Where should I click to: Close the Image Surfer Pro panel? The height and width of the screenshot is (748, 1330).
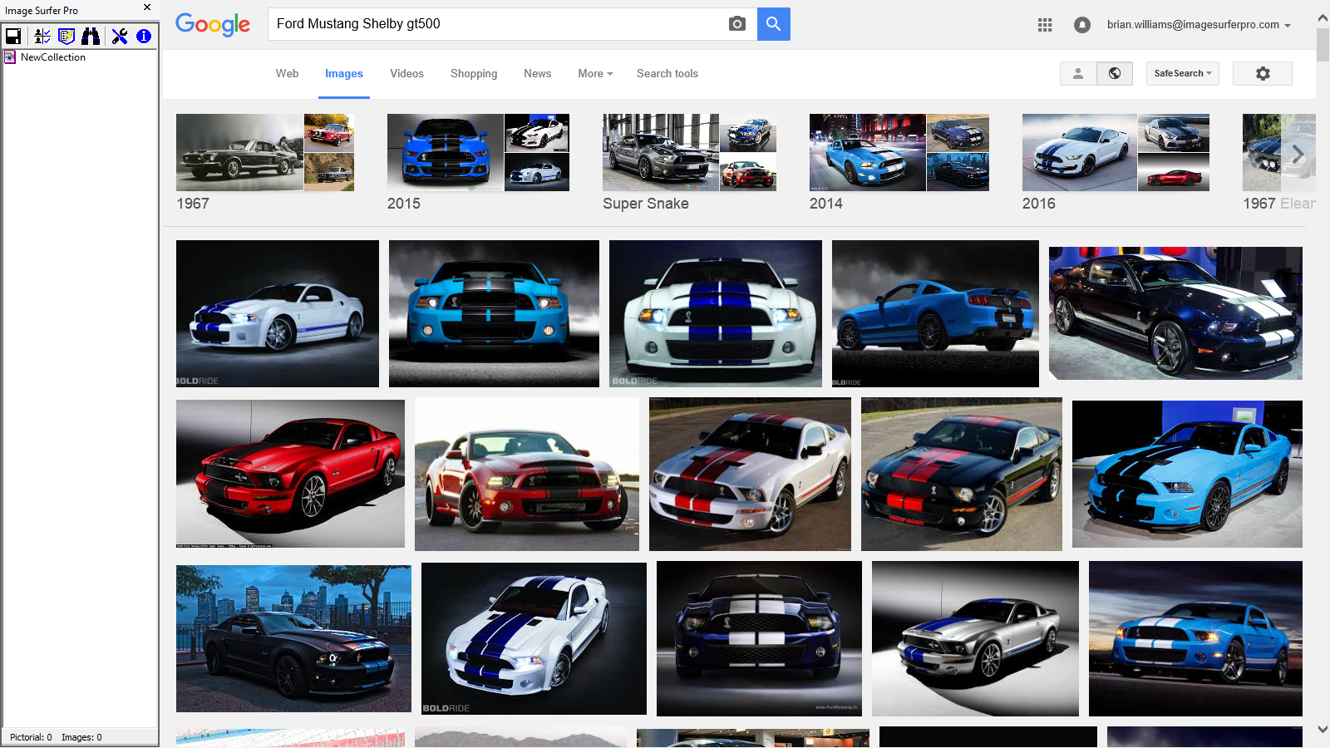point(147,7)
